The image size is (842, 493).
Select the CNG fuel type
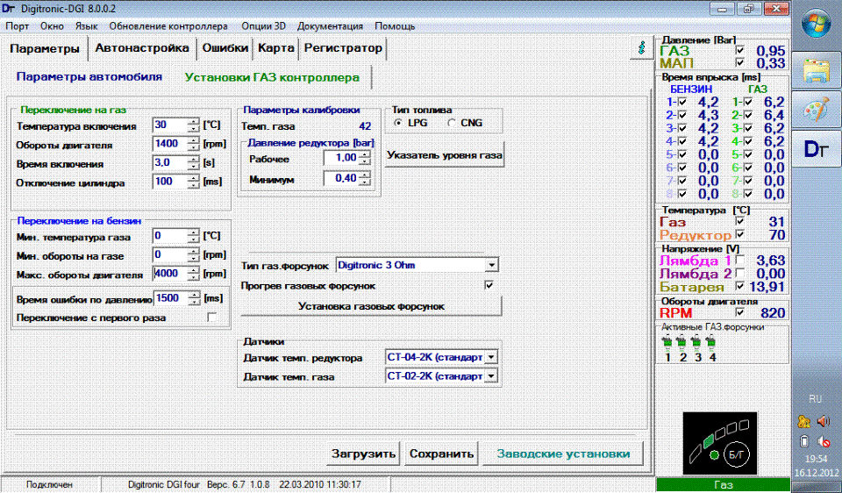452,124
